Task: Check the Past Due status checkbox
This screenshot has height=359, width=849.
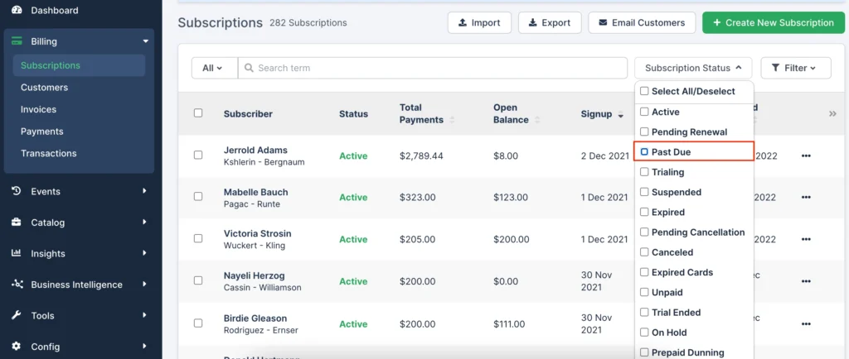Action: coord(644,152)
